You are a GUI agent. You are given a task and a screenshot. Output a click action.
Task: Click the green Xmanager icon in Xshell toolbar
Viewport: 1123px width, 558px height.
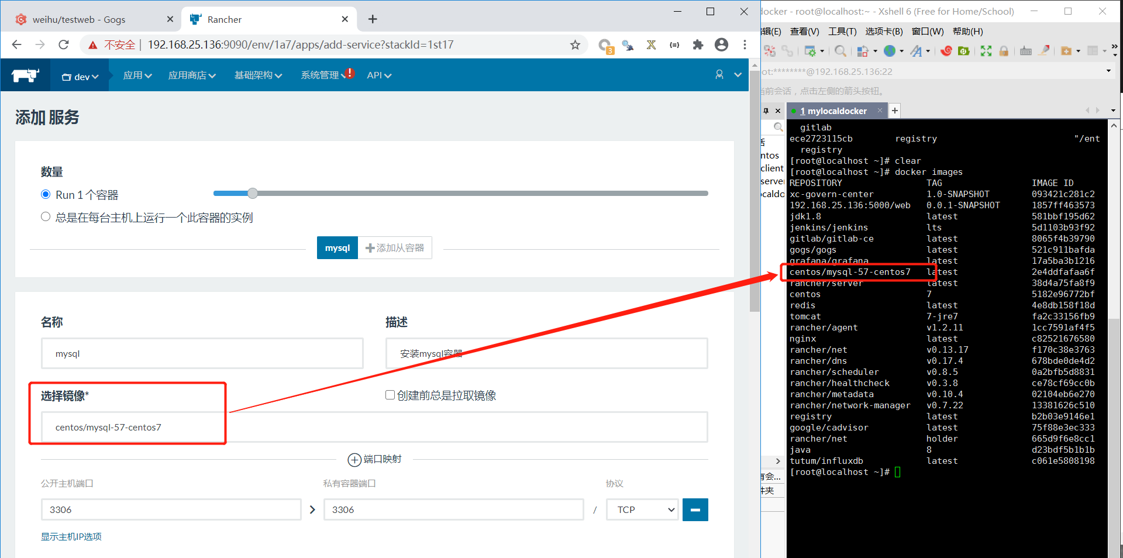click(x=964, y=51)
